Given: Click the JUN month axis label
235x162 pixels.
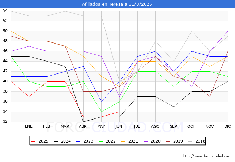Looking at the screenshot, I should pos(119,126).
